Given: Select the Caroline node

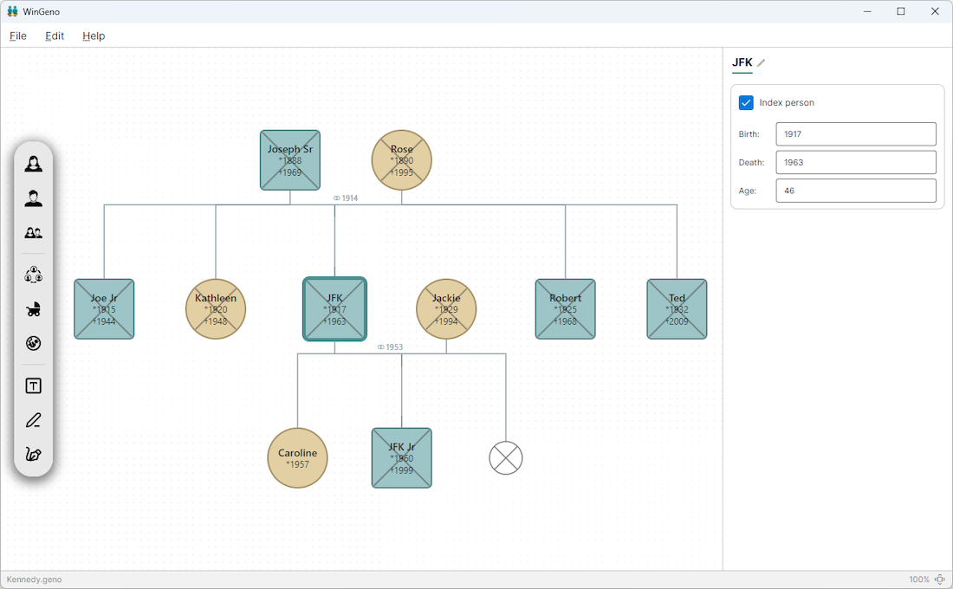Looking at the screenshot, I should tap(298, 458).
